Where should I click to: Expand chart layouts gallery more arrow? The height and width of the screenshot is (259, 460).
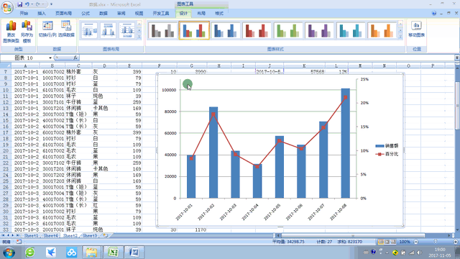coord(139,37)
